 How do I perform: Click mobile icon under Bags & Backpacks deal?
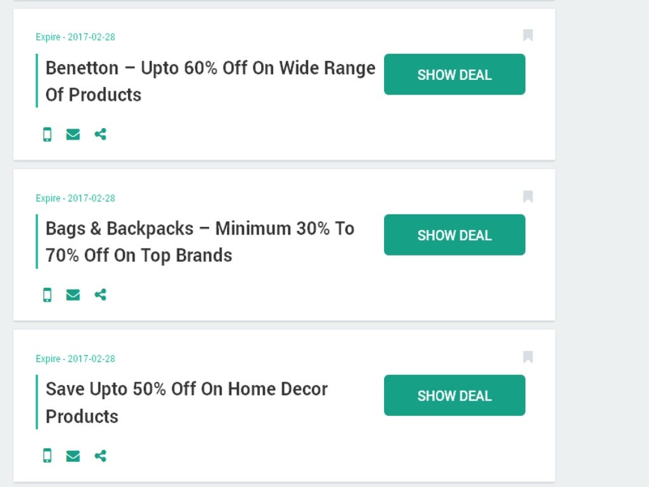point(47,295)
